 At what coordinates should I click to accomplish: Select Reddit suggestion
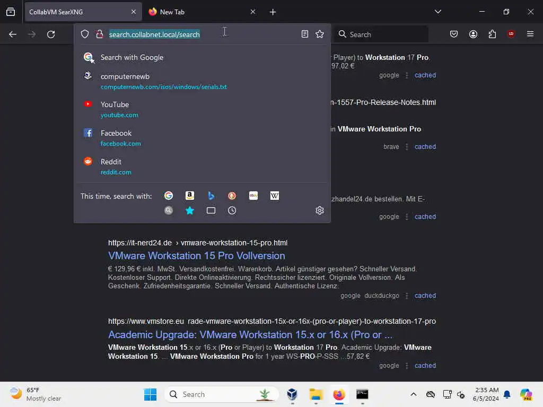pyautogui.click(x=202, y=167)
